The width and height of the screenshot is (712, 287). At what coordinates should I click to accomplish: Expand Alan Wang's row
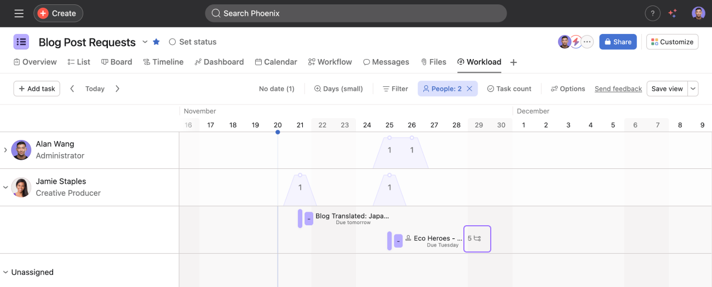[x=5, y=150]
